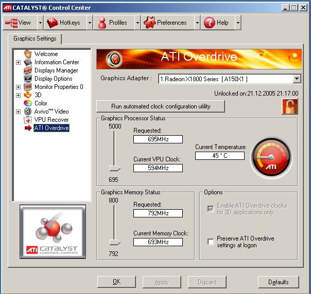
Task: Select Display Options in the tree
Action: 54,79
